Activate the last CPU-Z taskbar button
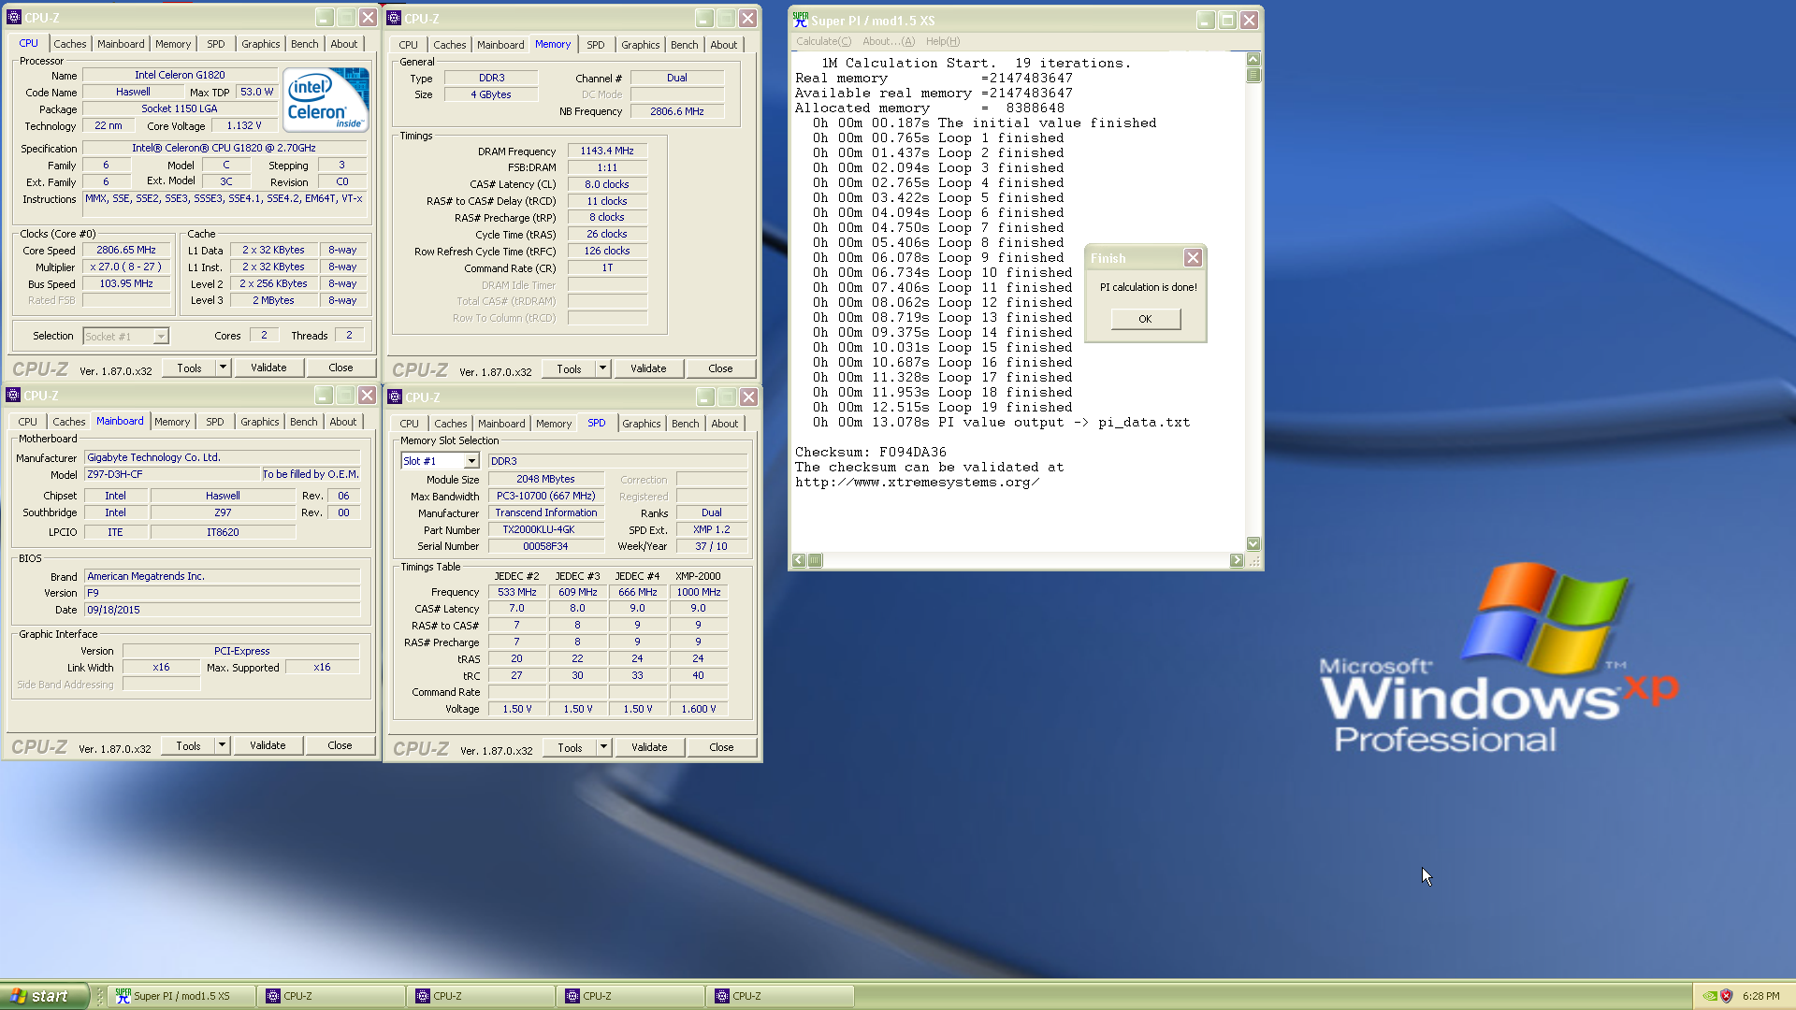 (780, 996)
